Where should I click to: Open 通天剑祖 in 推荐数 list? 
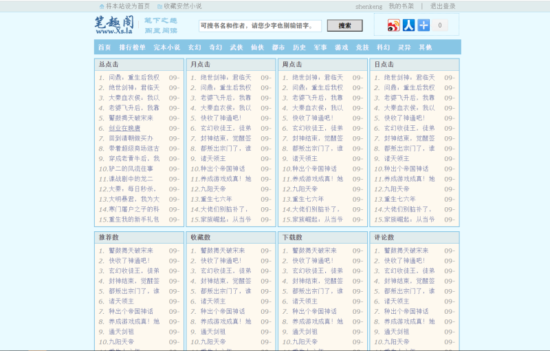[122, 332]
